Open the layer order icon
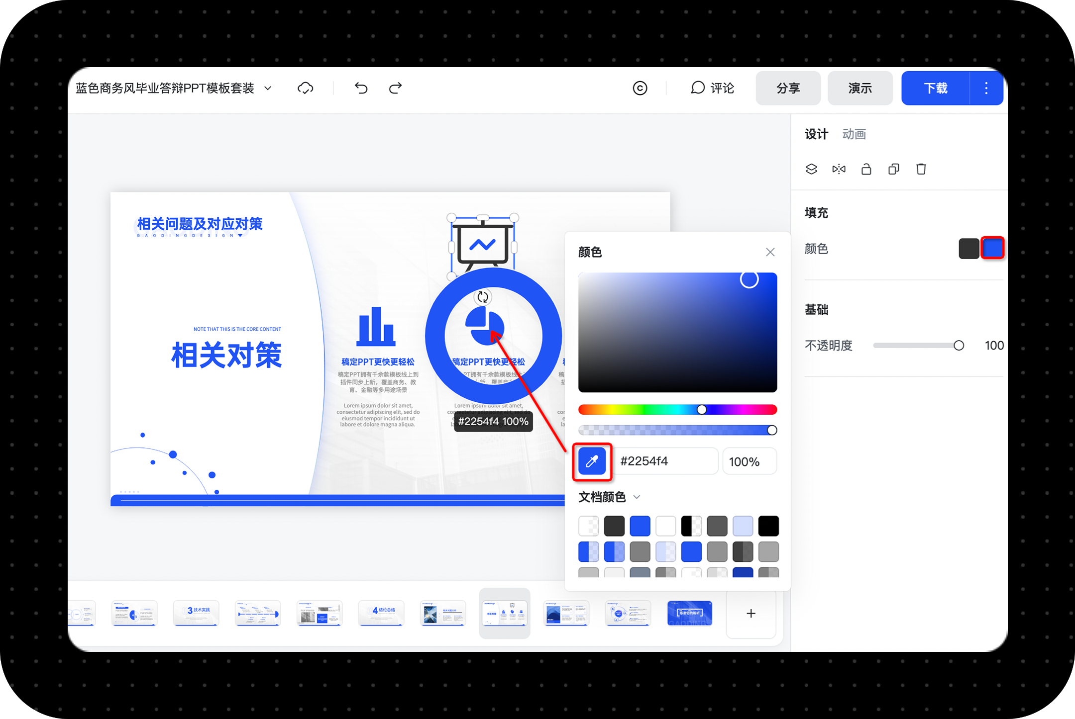The image size is (1075, 719). [x=812, y=169]
